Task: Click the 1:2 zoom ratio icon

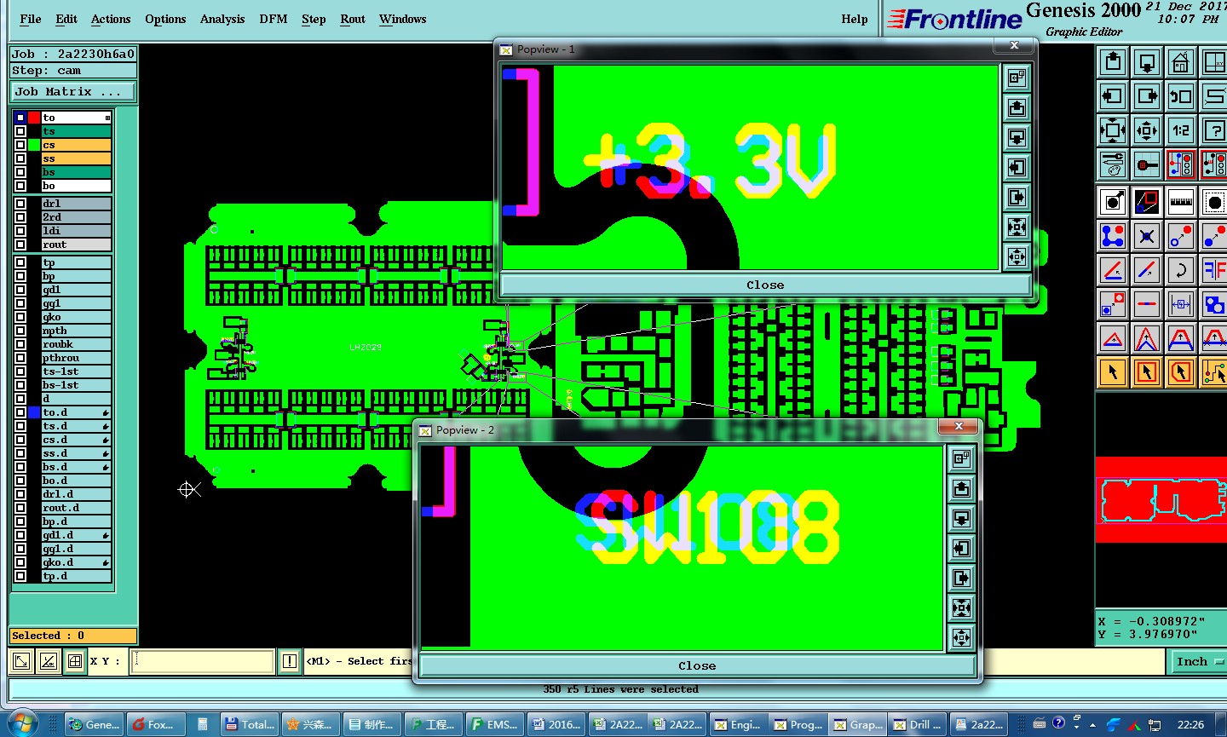Action: coord(1181,130)
